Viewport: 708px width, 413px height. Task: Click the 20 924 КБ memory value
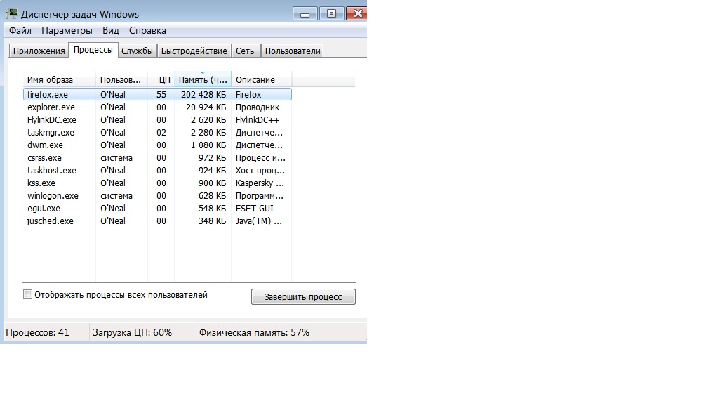206,107
